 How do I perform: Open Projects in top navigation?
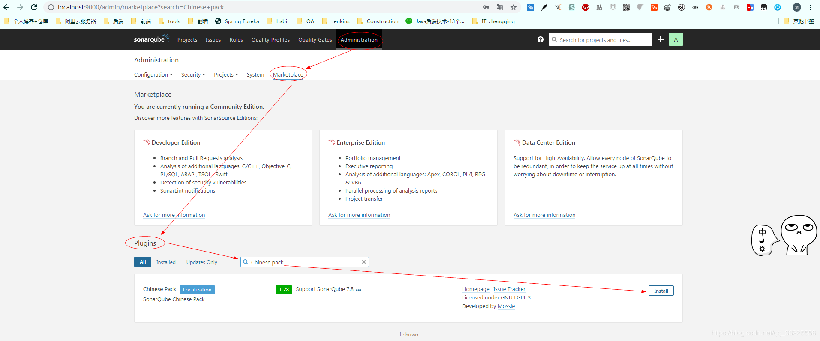[187, 39]
